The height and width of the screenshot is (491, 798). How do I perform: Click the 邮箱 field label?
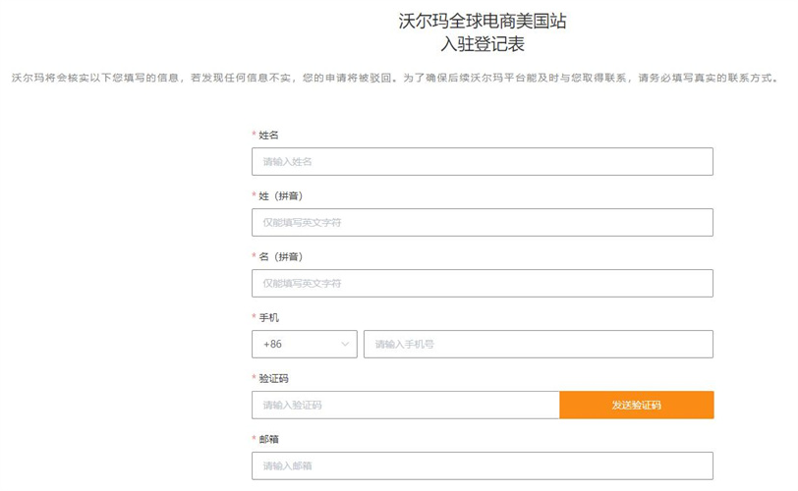[268, 439]
